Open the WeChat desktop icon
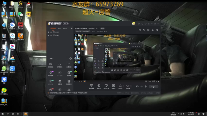207x116 pixels. pyautogui.click(x=20, y=15)
